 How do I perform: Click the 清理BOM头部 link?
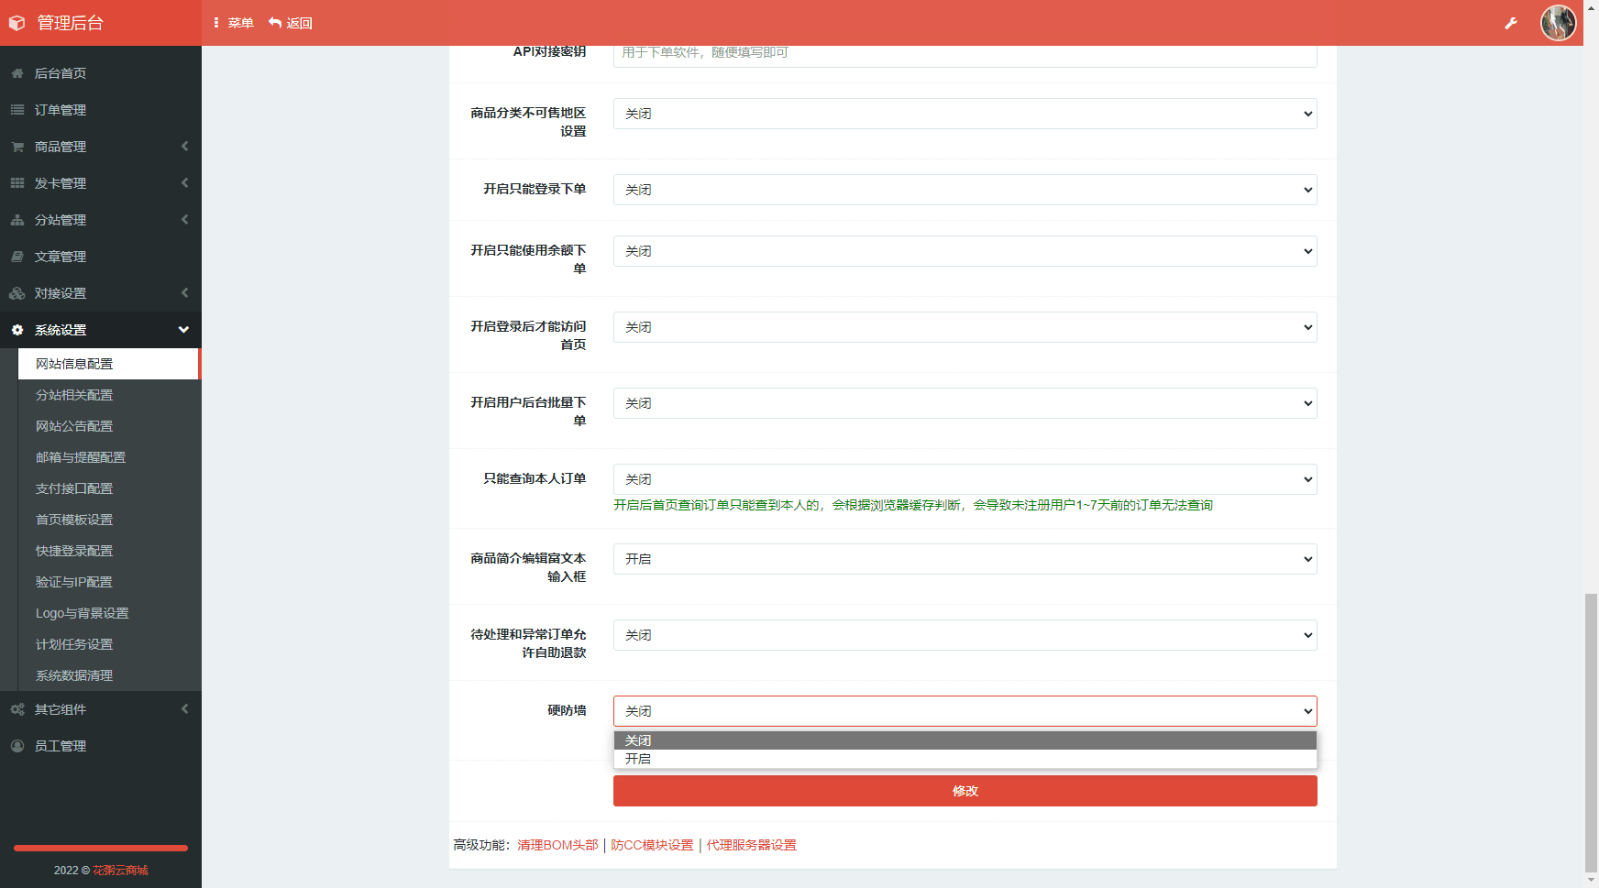[x=557, y=845]
